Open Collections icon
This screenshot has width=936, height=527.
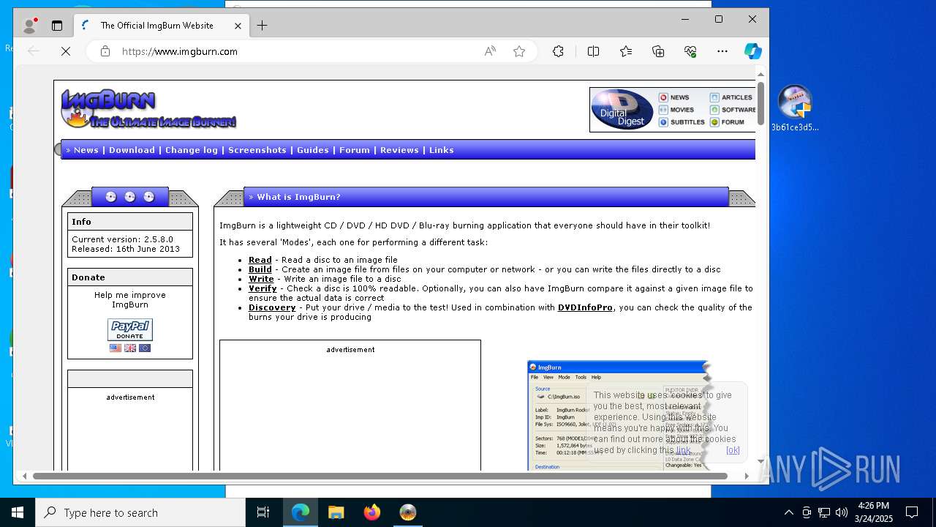658,51
